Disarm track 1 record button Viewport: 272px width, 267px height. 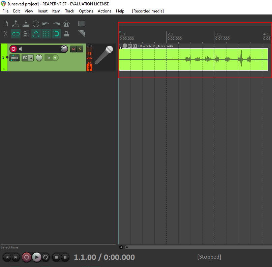point(13,49)
